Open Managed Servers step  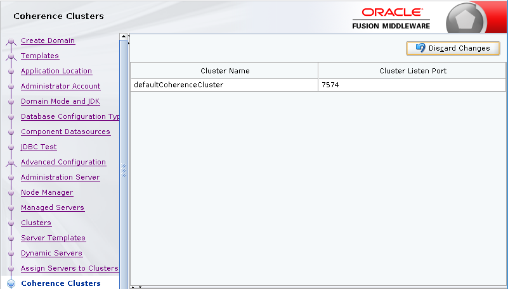[52, 207]
